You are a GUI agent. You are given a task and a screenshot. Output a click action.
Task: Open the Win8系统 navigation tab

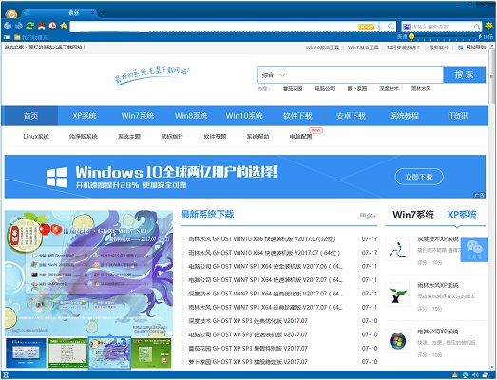(x=191, y=116)
